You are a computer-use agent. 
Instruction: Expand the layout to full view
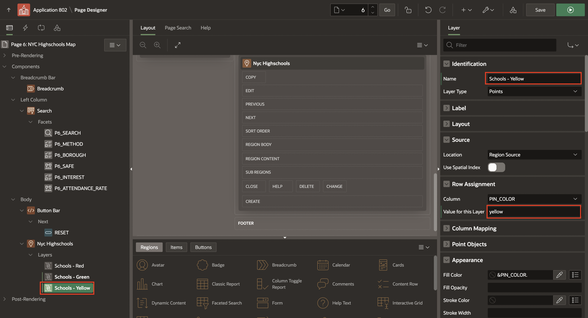178,45
